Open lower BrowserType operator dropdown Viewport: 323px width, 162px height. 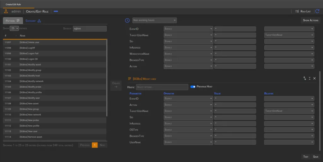point(188,136)
